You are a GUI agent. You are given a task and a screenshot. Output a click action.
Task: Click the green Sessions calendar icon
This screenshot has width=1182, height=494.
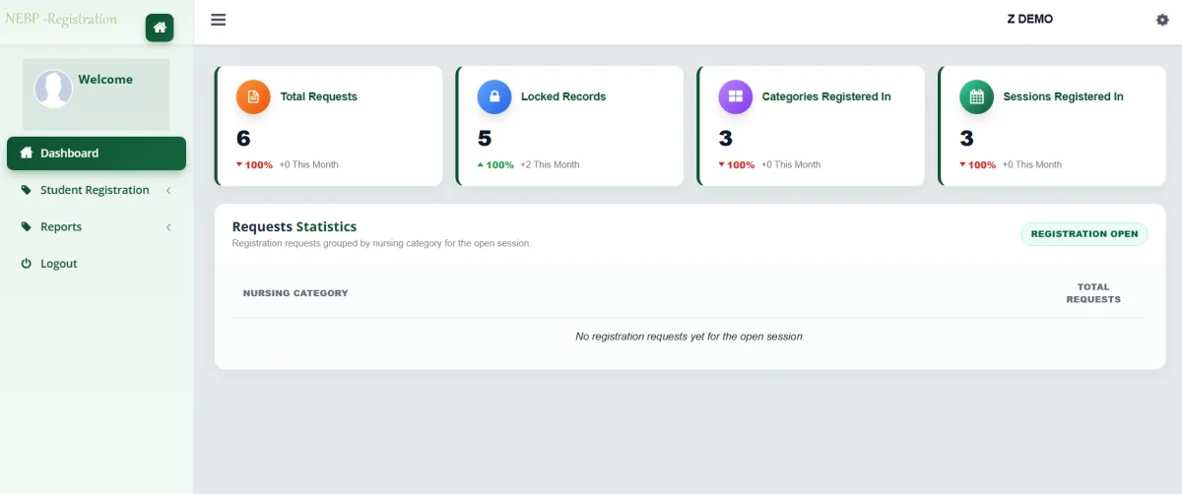tap(976, 96)
